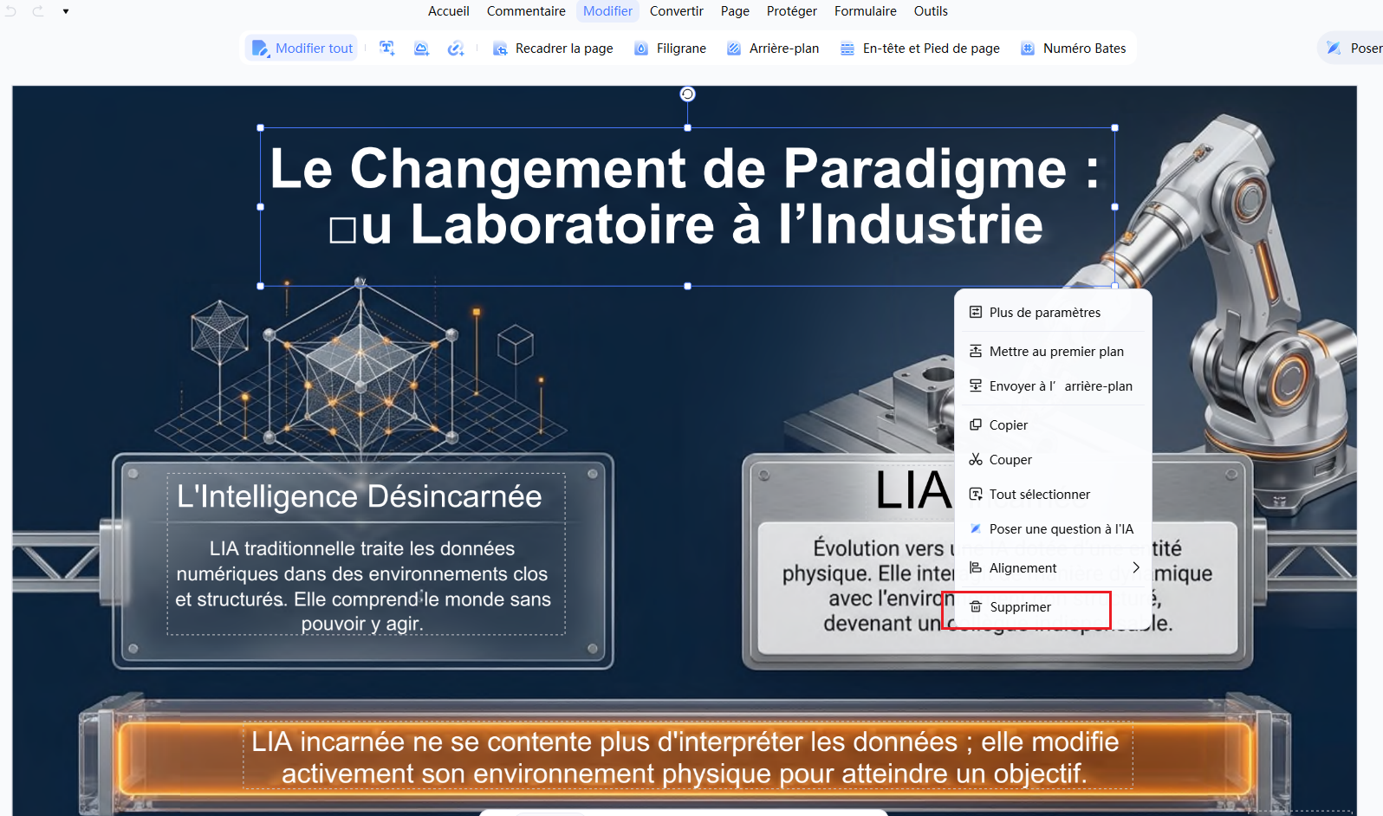The height and width of the screenshot is (816, 1383).
Task: Select the add text tool icon
Action: [387, 49]
